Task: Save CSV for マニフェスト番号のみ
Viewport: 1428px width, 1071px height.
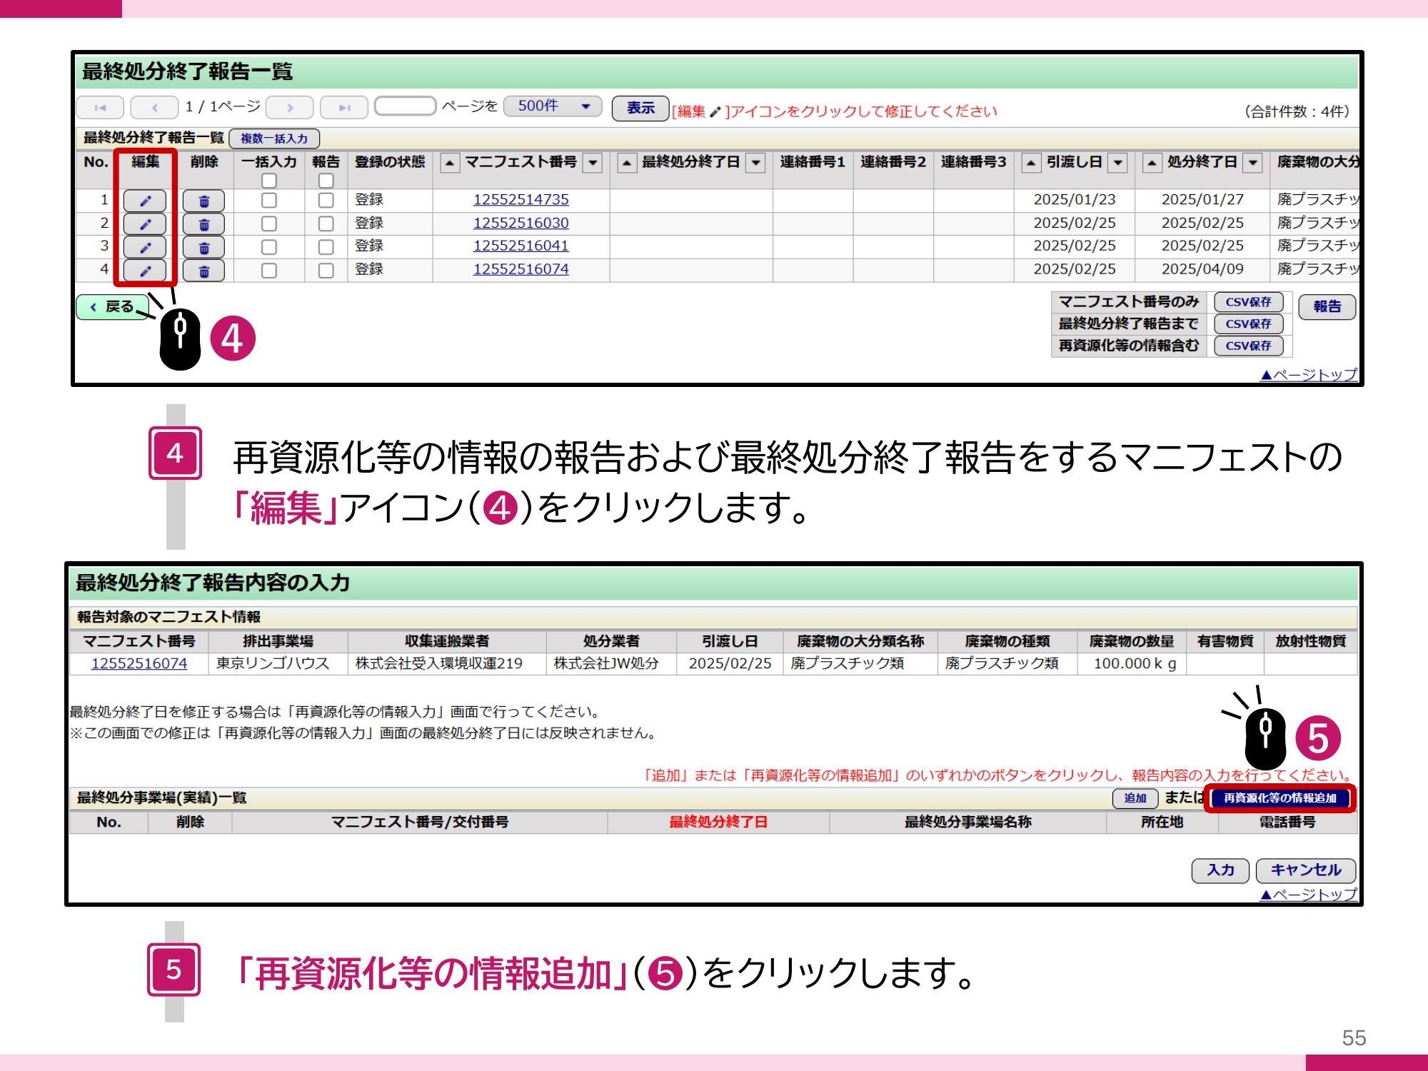Action: click(1248, 302)
